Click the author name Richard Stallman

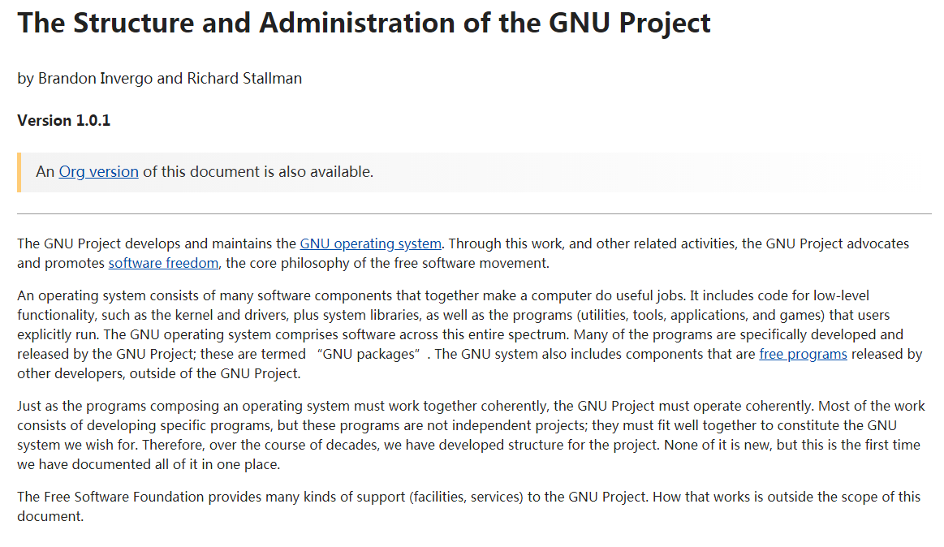point(244,79)
